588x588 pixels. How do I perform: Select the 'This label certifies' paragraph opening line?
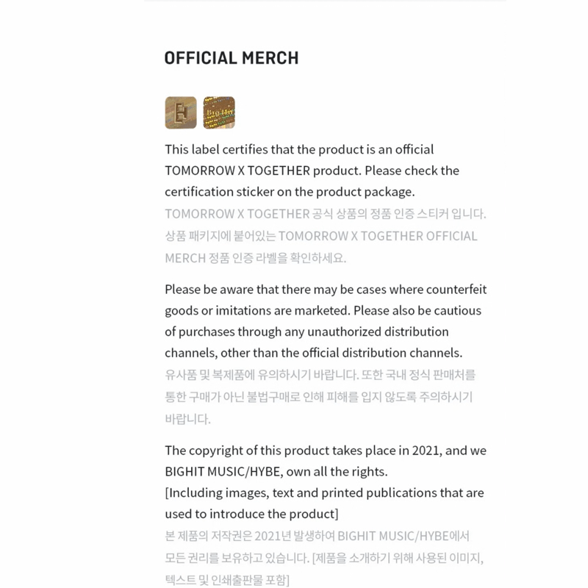[x=299, y=149]
